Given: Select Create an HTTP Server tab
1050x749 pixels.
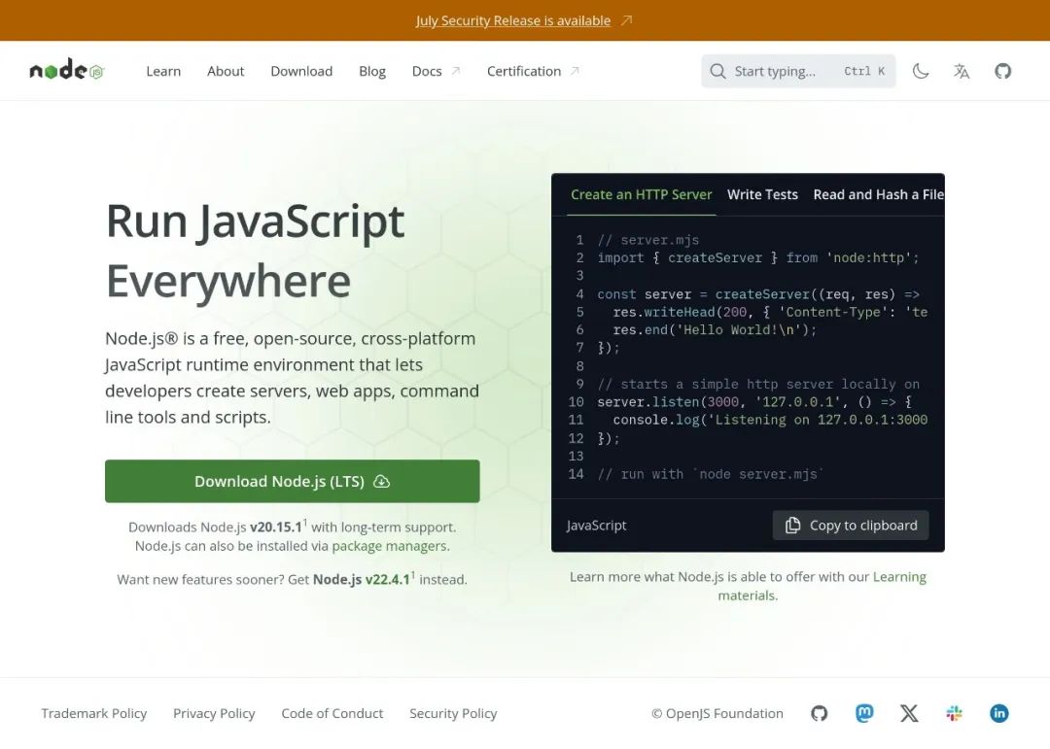Looking at the screenshot, I should [641, 195].
